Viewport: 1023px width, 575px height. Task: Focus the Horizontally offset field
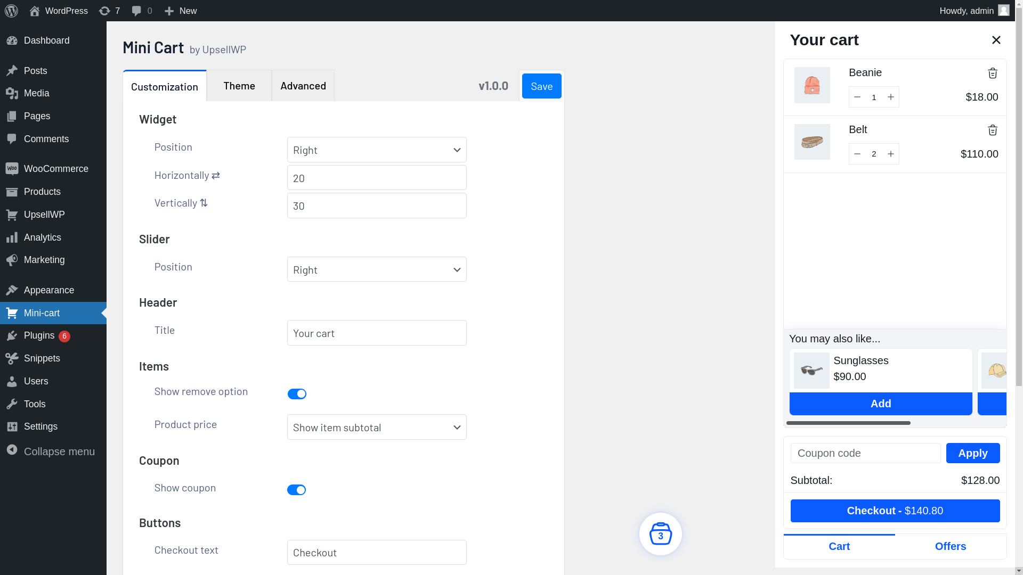pyautogui.click(x=377, y=178)
